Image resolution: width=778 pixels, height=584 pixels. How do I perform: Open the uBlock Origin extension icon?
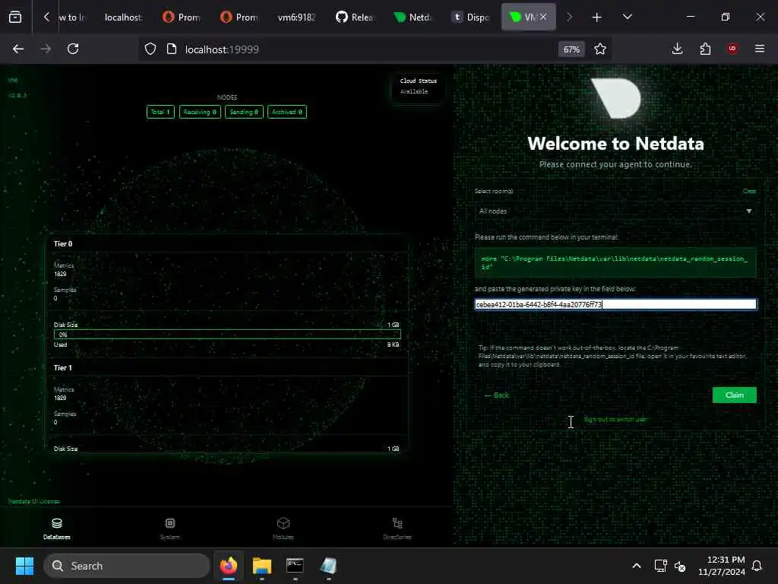(x=732, y=49)
